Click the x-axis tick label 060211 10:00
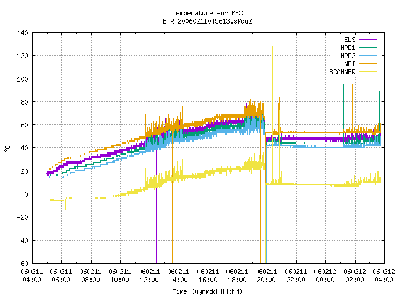 pos(119,276)
